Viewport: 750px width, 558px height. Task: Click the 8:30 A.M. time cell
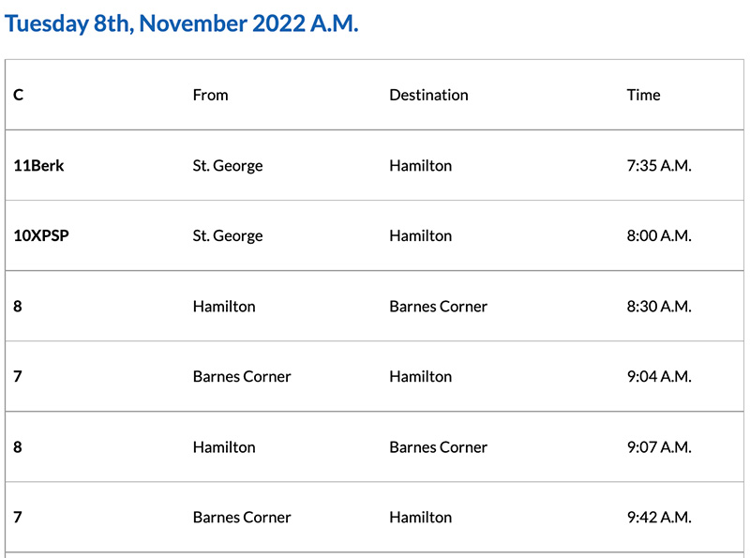[658, 306]
